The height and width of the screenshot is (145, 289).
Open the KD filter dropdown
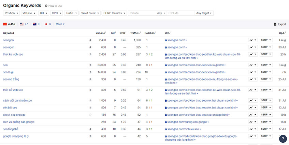pos(43,13)
